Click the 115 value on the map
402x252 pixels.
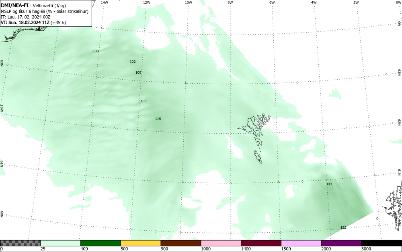pos(158,119)
